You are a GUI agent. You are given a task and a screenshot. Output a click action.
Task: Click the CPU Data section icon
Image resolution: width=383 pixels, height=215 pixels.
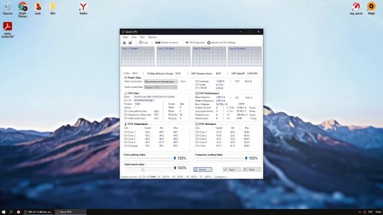pos(126,93)
